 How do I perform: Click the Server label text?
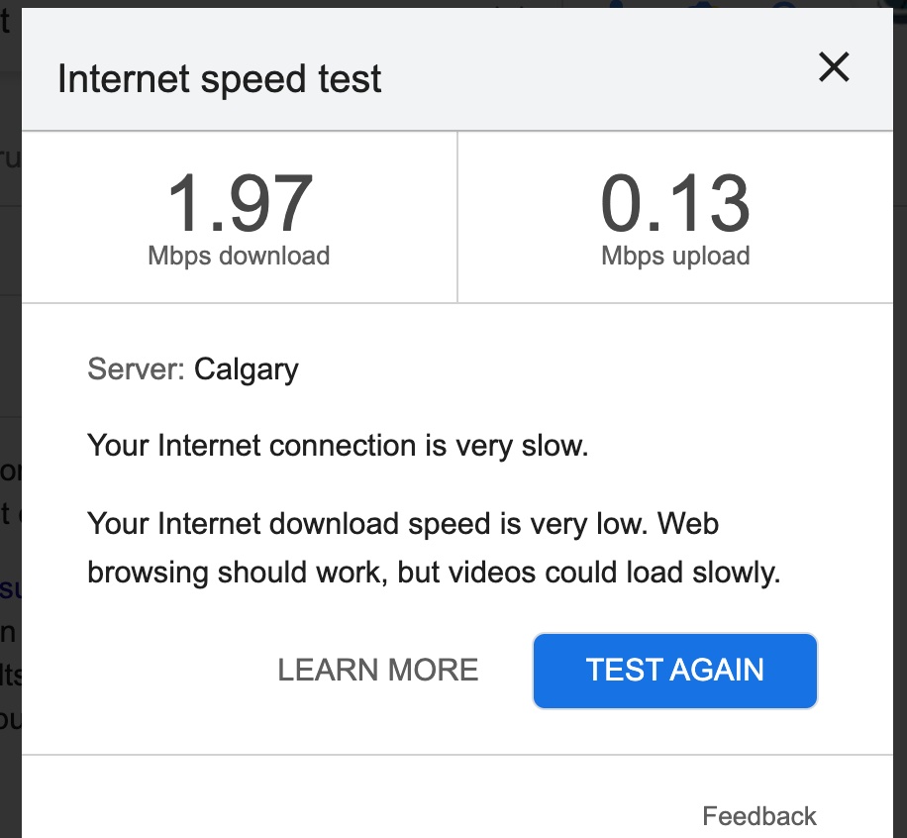136,369
